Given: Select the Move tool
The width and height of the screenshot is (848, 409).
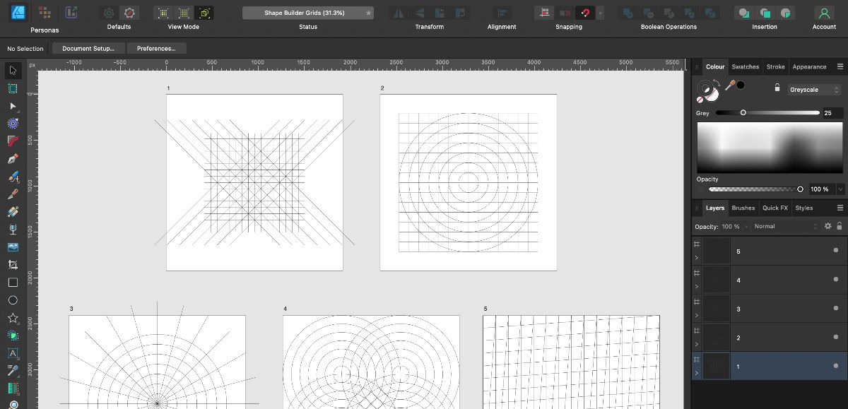Looking at the screenshot, I should tap(12, 71).
